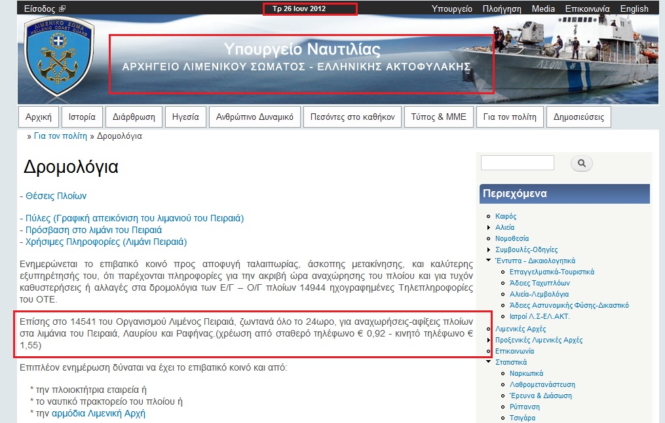The image size is (665, 423).
Task: Expand the Συμβουλές-Οδηγίες sidebar section
Action: pyautogui.click(x=489, y=249)
